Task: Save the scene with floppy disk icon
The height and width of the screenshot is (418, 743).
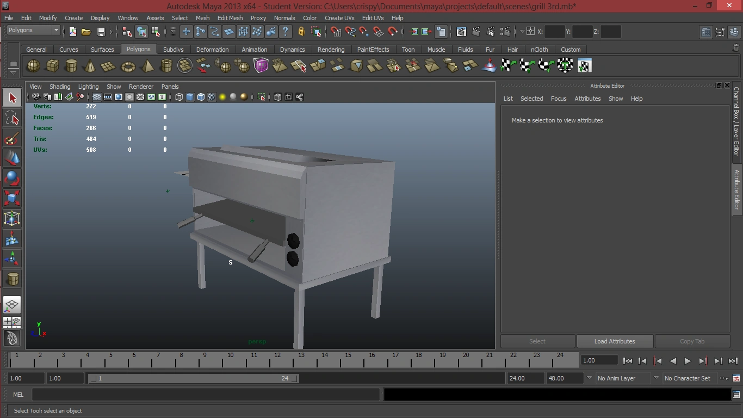Action: (x=101, y=32)
